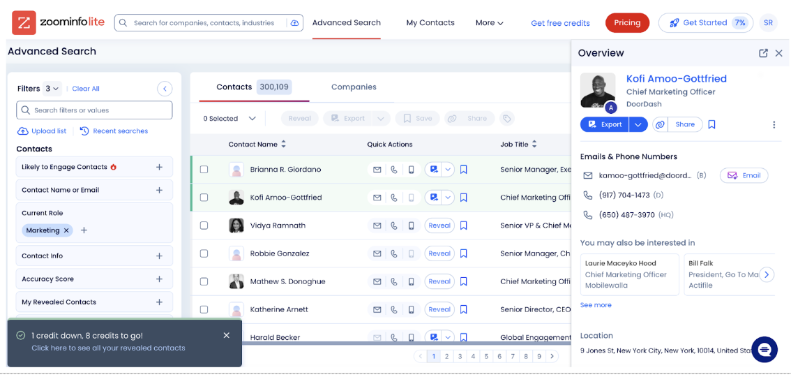The width and height of the screenshot is (791, 377).
Task: Click the tag icon in the toolbar
Action: click(x=507, y=119)
